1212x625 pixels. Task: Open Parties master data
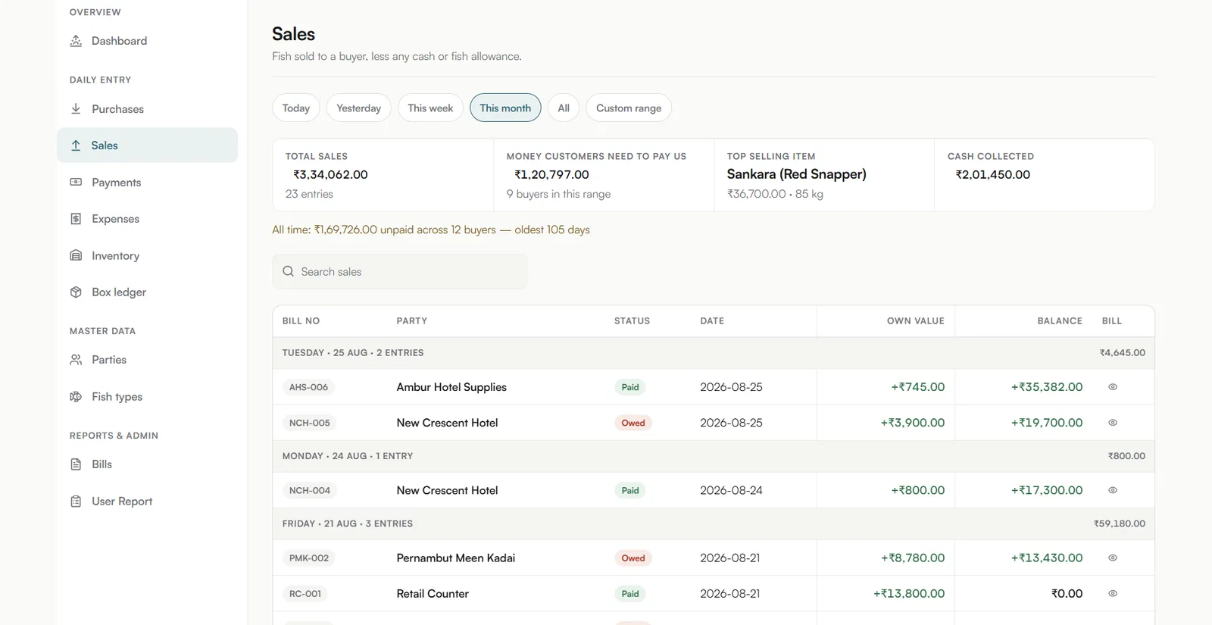[147, 360]
